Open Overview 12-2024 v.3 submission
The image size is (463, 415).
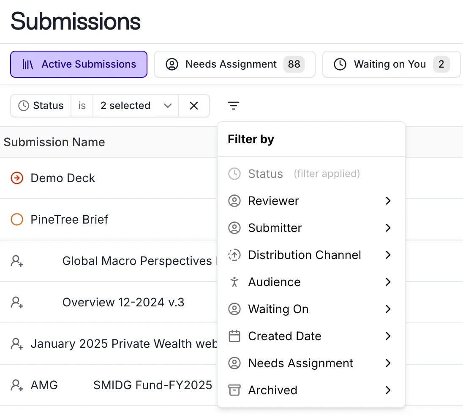(123, 302)
